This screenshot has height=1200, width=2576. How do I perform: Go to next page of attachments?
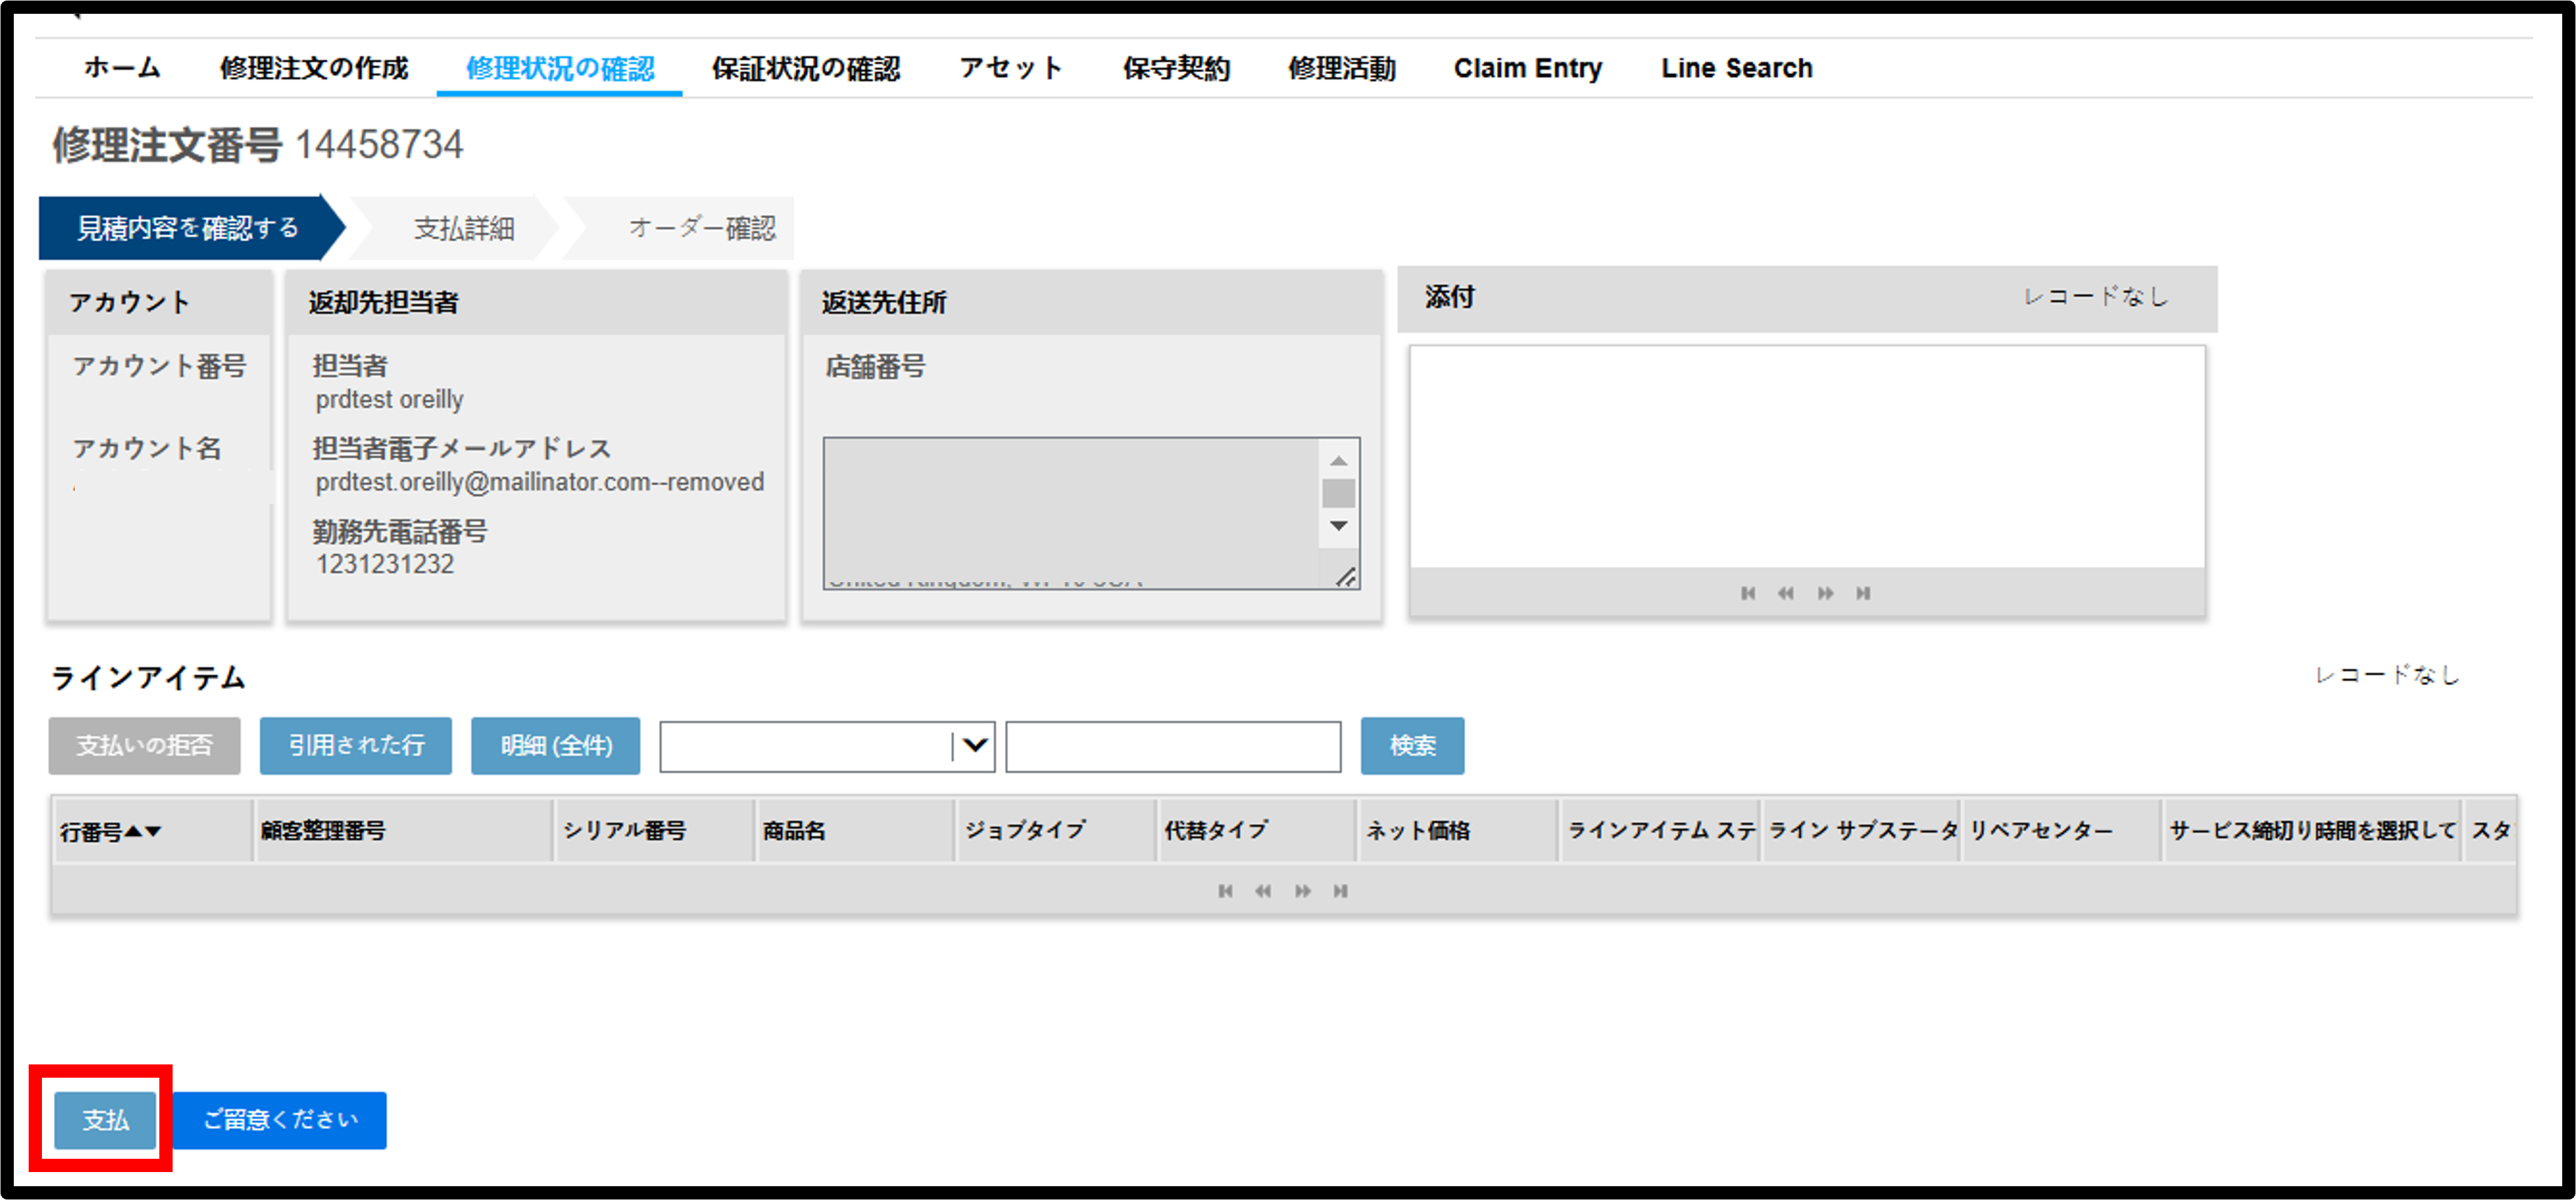click(1825, 593)
